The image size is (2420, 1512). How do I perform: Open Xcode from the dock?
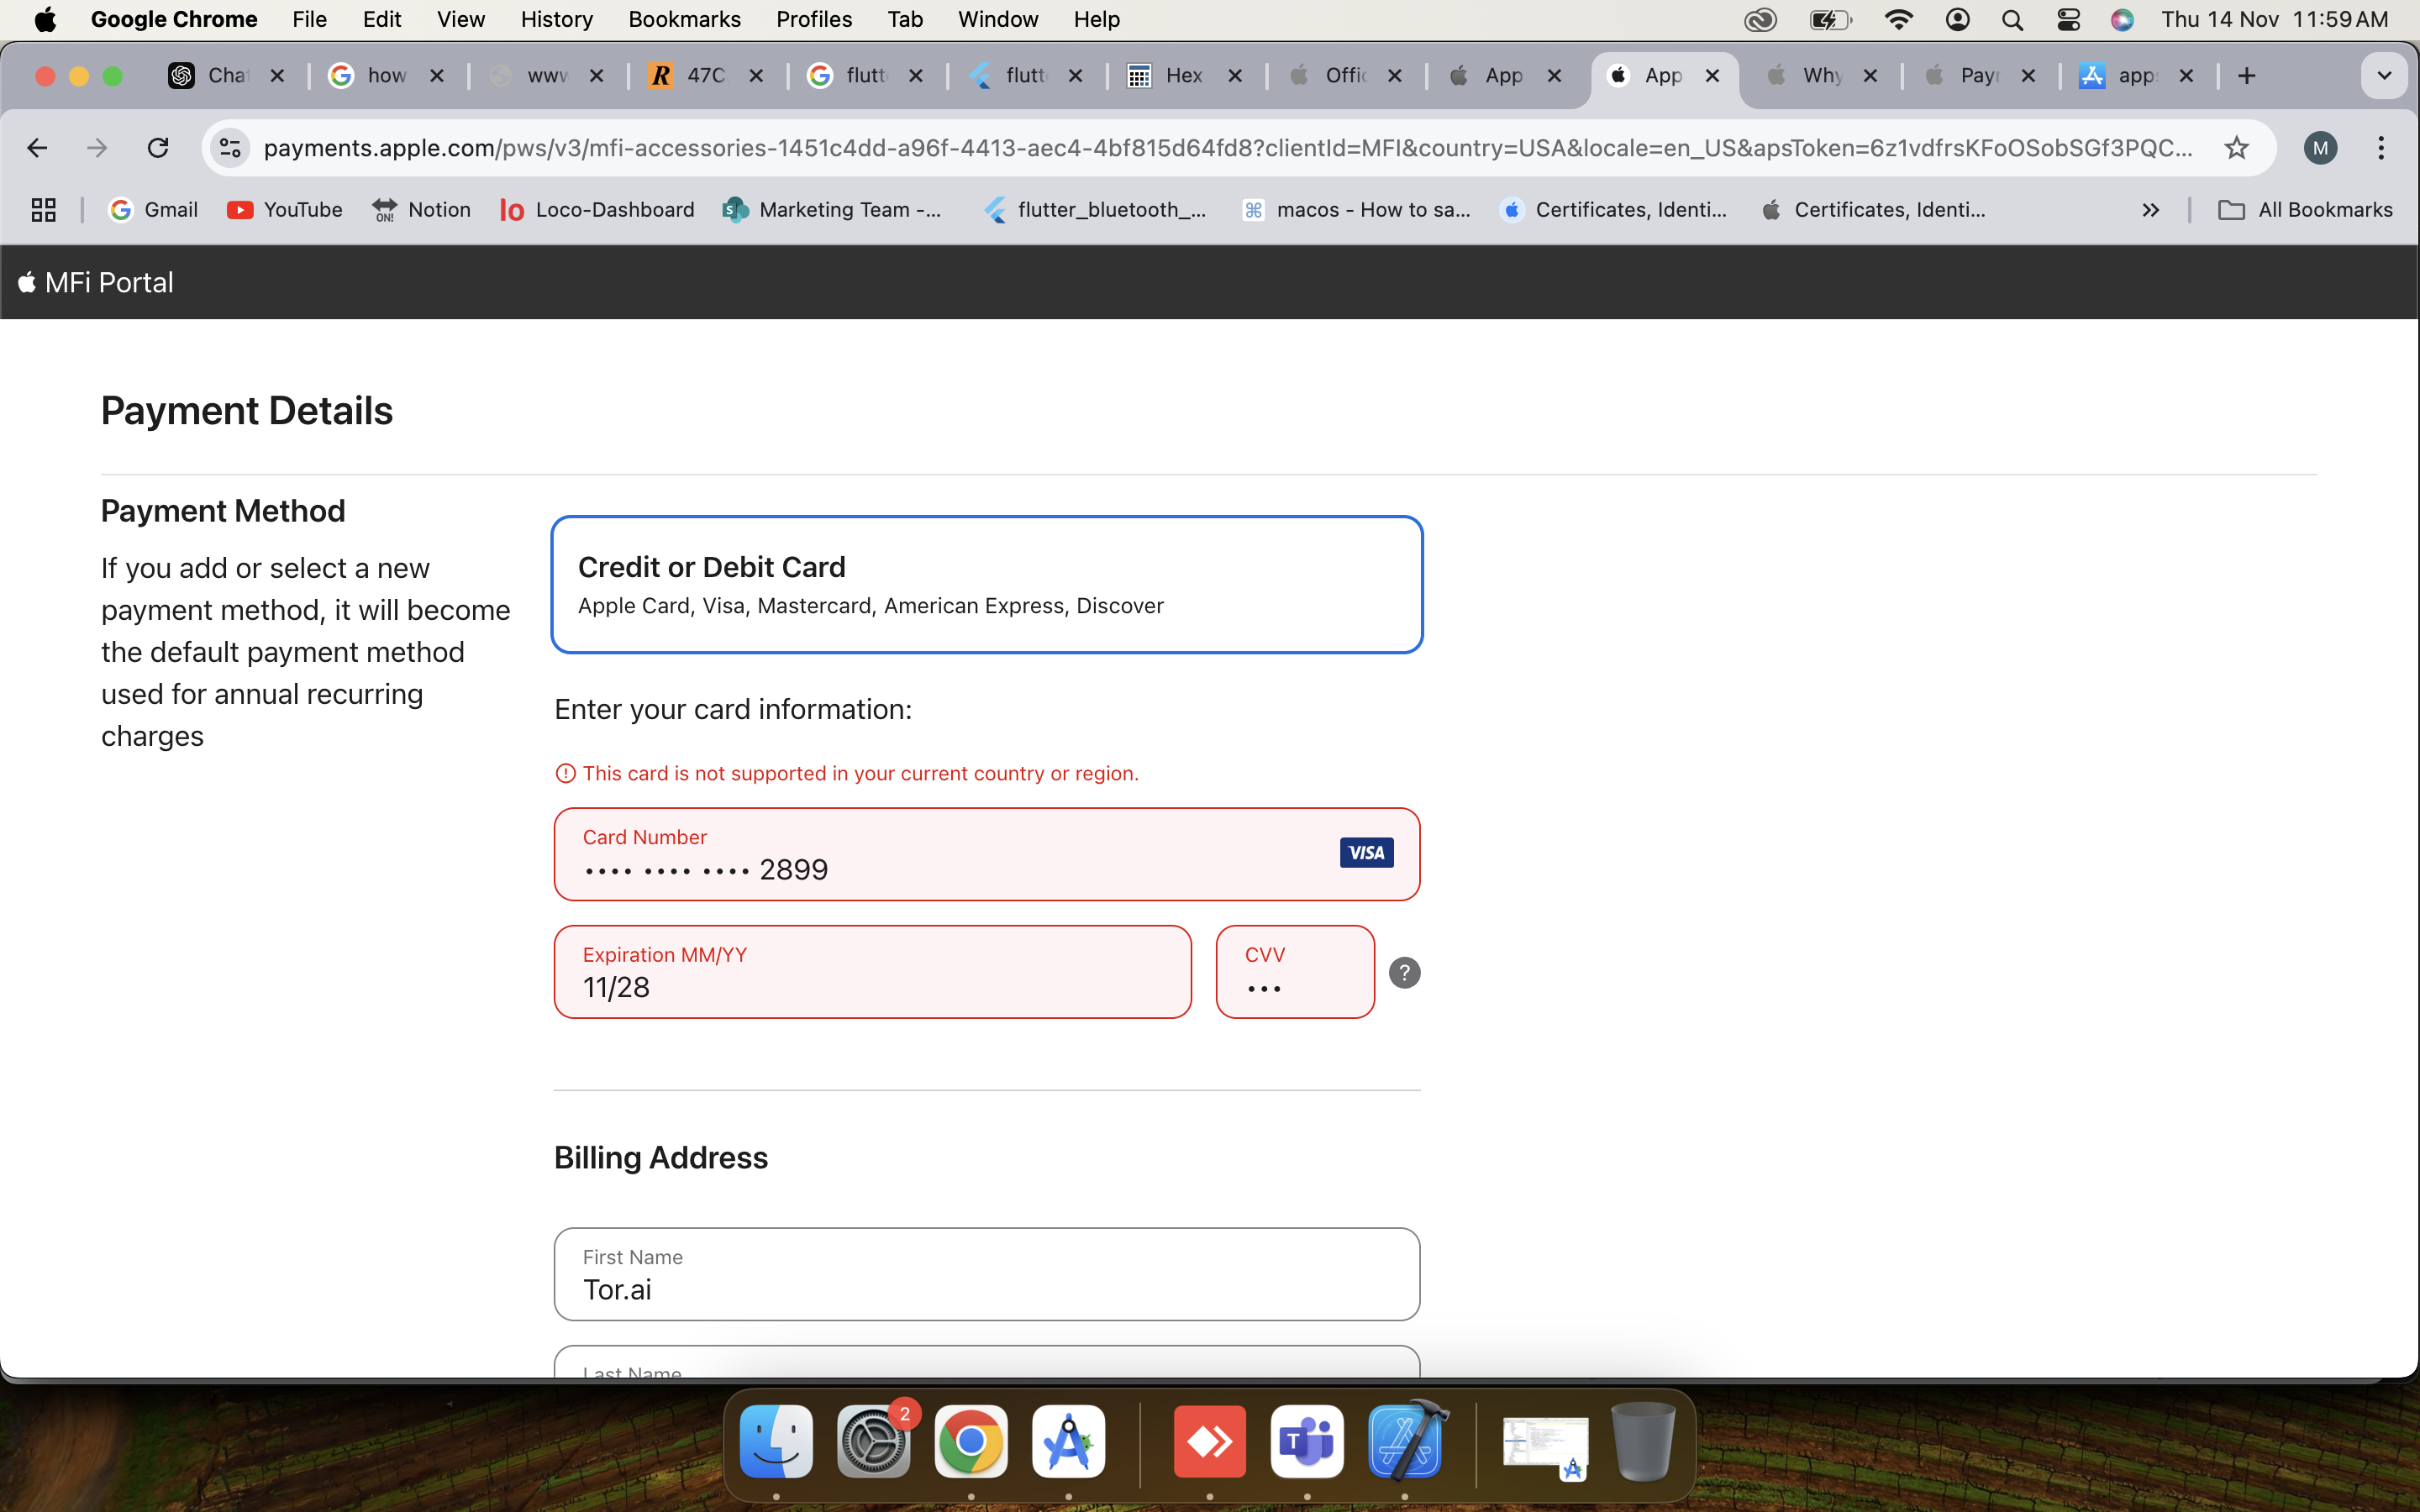tap(1404, 1441)
